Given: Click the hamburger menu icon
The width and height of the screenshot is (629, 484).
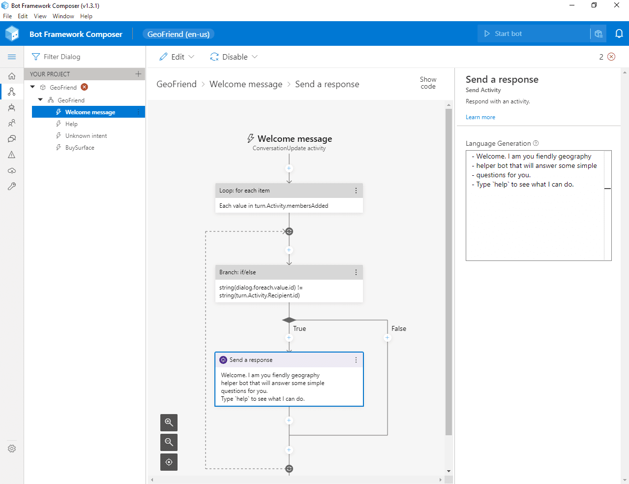Looking at the screenshot, I should 12,57.
